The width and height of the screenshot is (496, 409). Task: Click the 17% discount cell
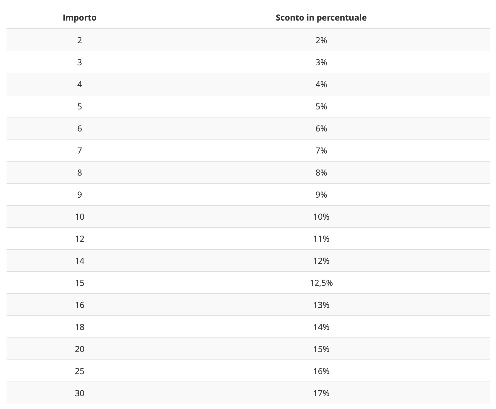tap(321, 393)
